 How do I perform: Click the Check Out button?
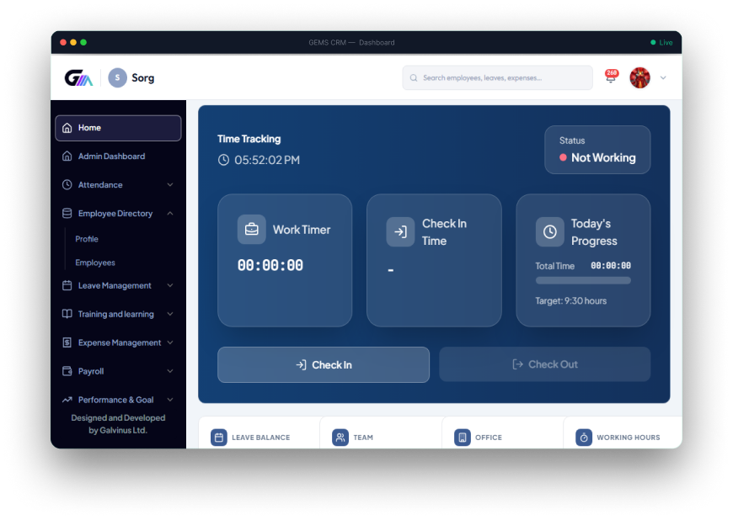click(x=544, y=364)
